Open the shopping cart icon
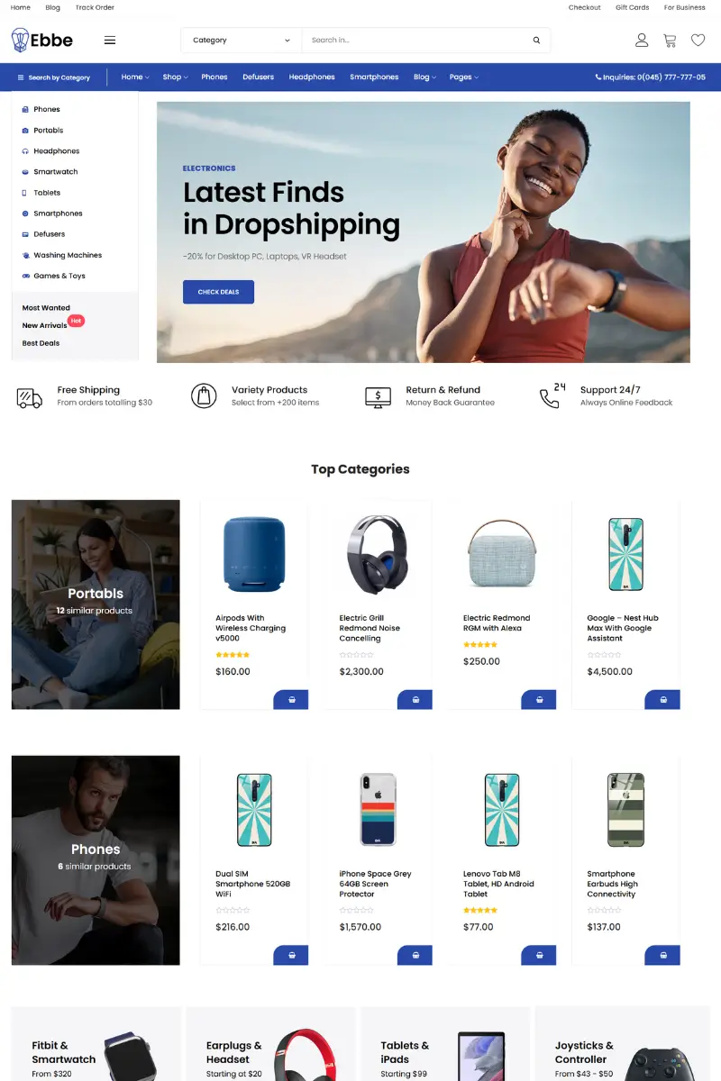The image size is (721, 1081). pos(670,40)
